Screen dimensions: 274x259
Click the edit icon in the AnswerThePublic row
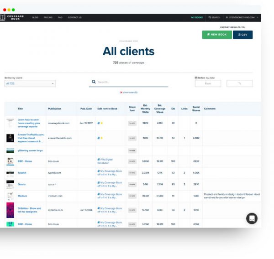(x=98, y=138)
